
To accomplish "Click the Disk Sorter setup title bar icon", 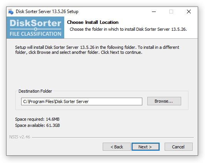I will pos(11,12).
